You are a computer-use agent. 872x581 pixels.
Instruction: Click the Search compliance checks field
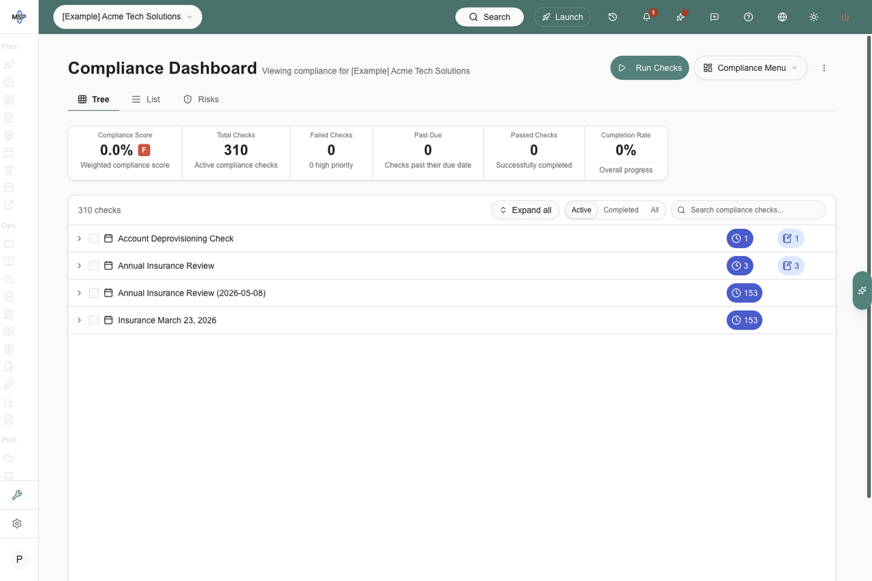coord(749,210)
